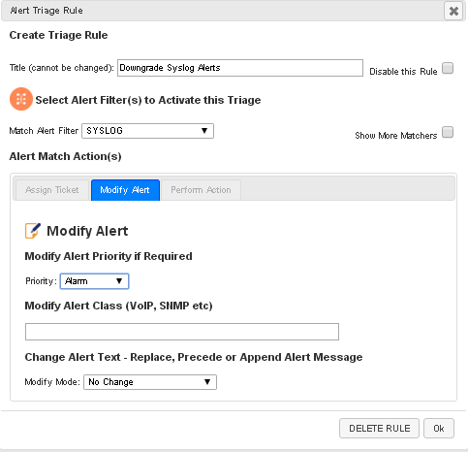The width and height of the screenshot is (468, 452).
Task: Close the Alert Triage Rule dialog
Action: (x=453, y=11)
